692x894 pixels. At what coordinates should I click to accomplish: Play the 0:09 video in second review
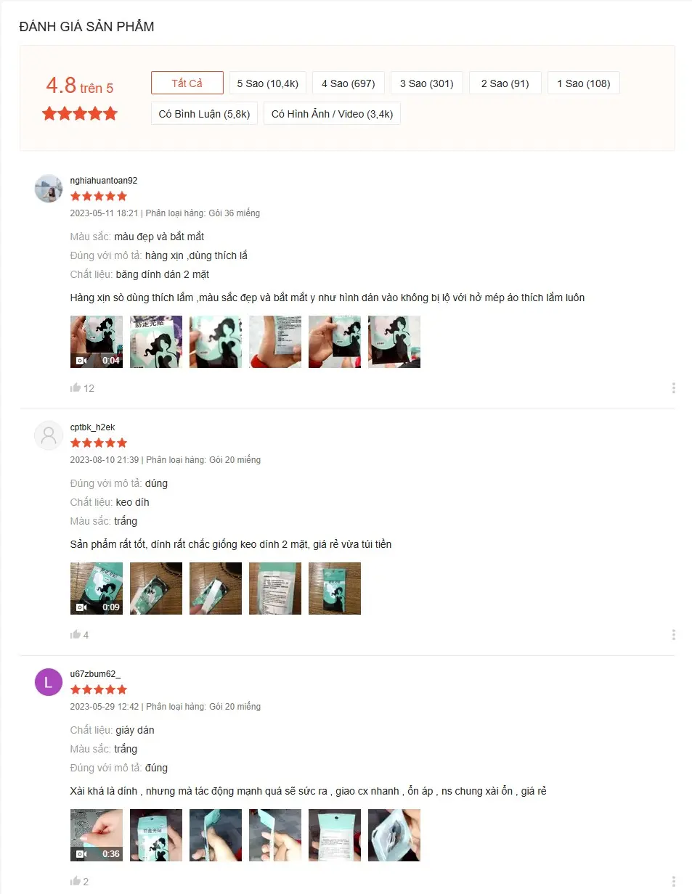tap(97, 589)
